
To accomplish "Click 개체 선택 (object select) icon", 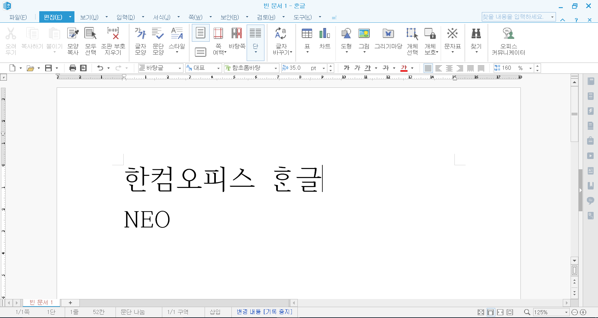I will tap(412, 41).
